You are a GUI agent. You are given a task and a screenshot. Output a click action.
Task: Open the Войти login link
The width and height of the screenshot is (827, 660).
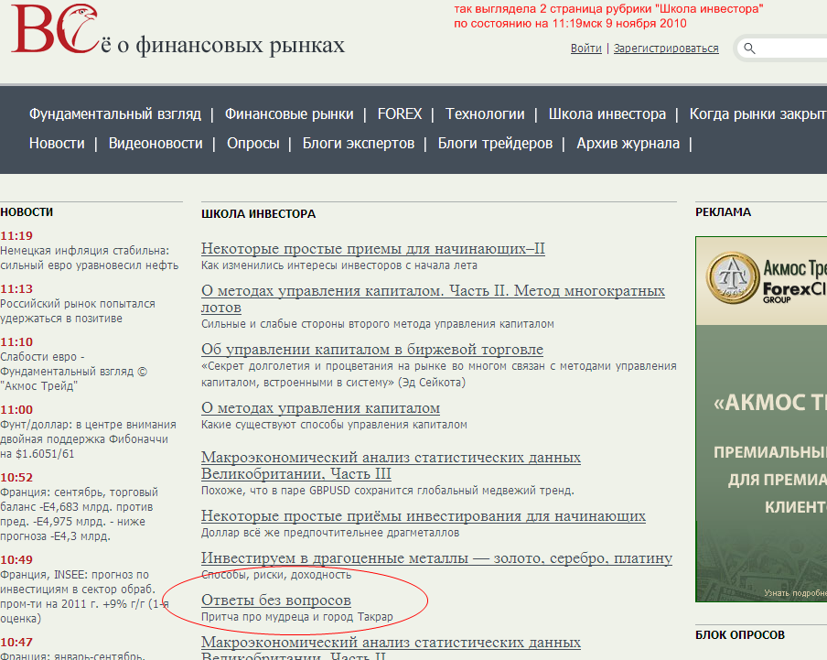[x=586, y=49]
